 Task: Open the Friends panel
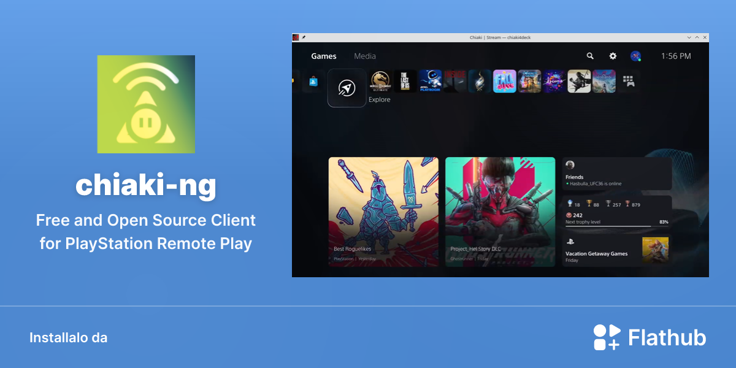coord(616,174)
